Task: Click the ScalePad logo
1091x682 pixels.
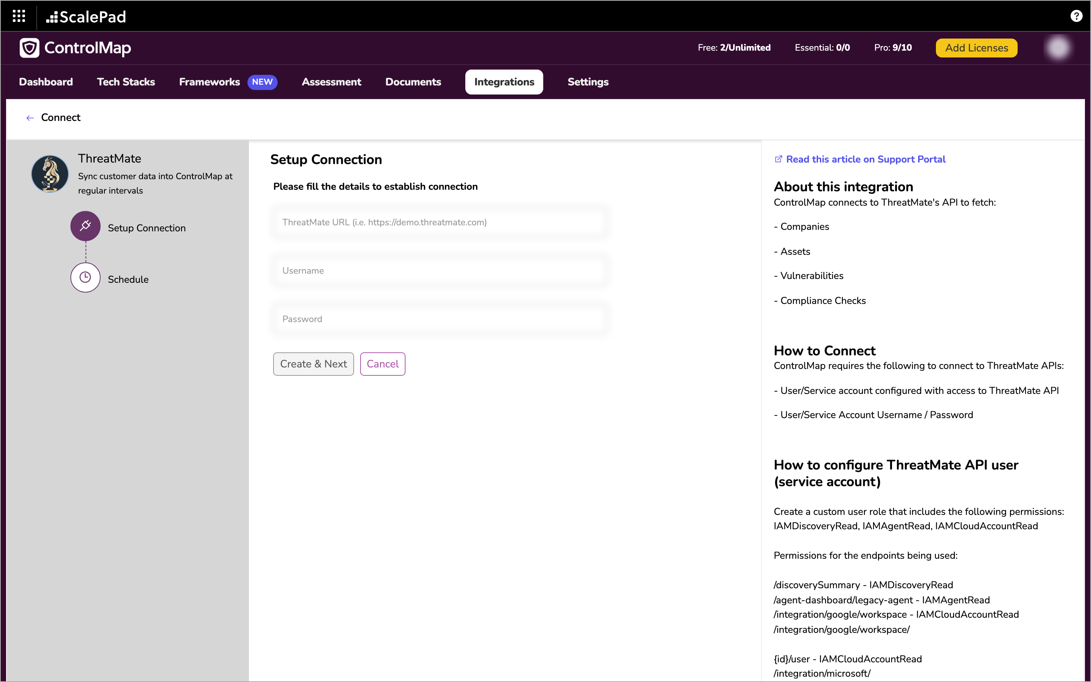Action: tap(86, 17)
